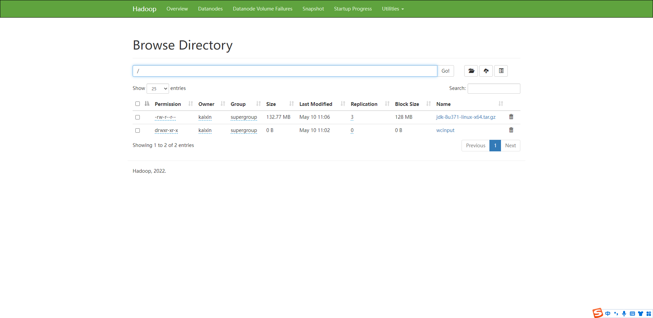Click the Hadoop brand link
Image resolution: width=653 pixels, height=318 pixels.
(145, 9)
